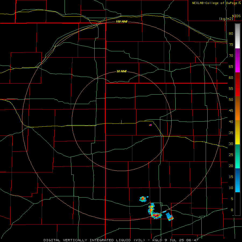This screenshot has height=242, width=242.
Task: Click the blue storm cell east of cluster
Action: (170, 216)
